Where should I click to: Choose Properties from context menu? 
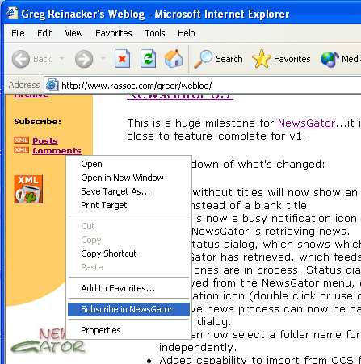coord(128,330)
